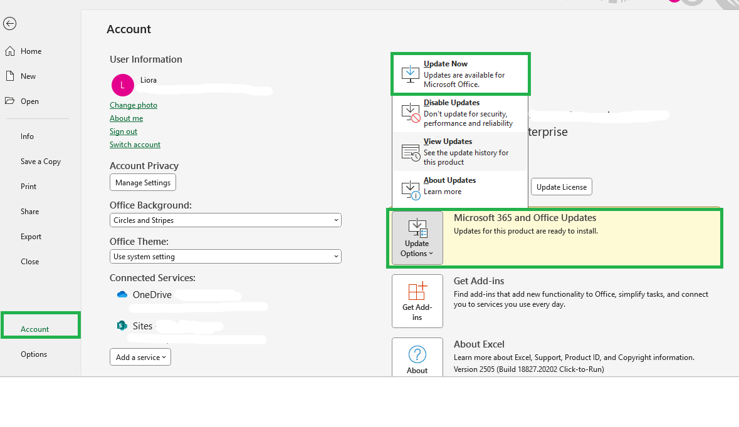This screenshot has height=427, width=739.
Task: Toggle the Update Options dropdown button
Action: [417, 238]
